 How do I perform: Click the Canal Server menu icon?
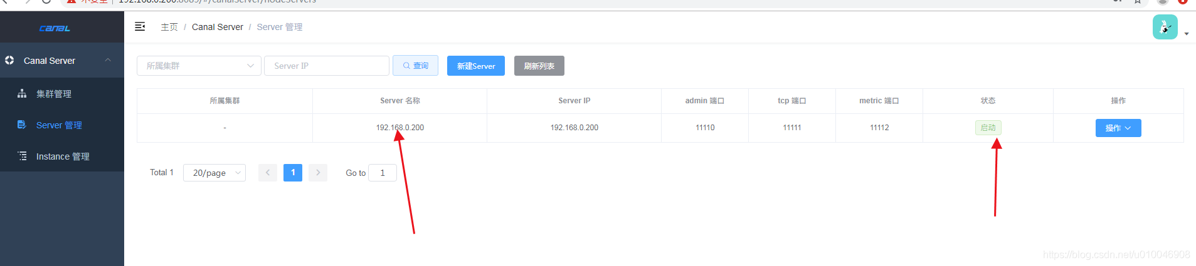9,61
